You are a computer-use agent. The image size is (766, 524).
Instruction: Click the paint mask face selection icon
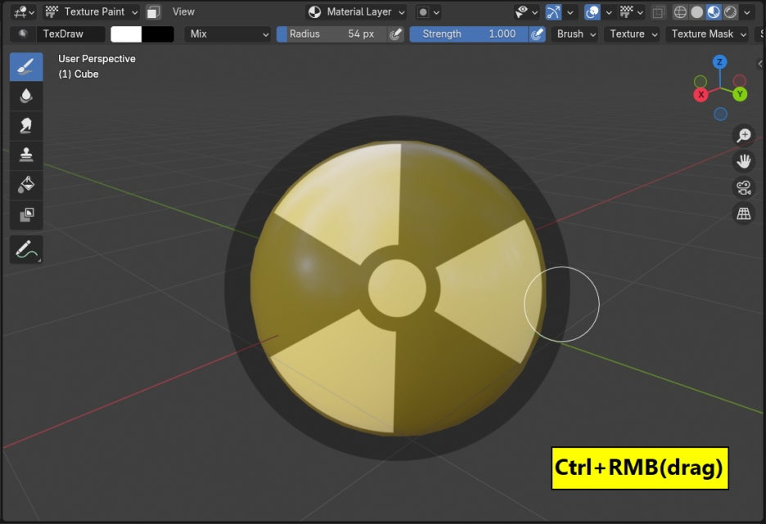coord(153,12)
